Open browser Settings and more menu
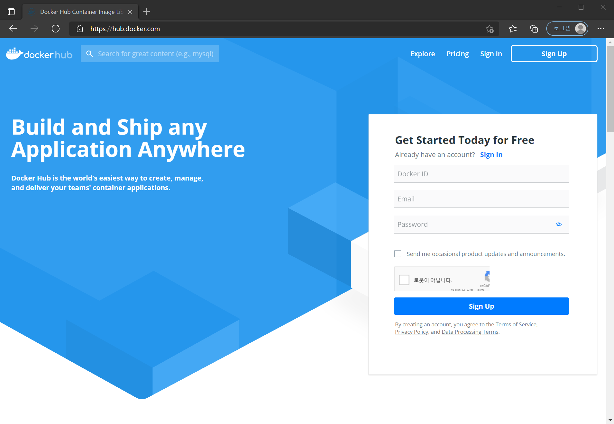The image size is (614, 424). click(601, 29)
